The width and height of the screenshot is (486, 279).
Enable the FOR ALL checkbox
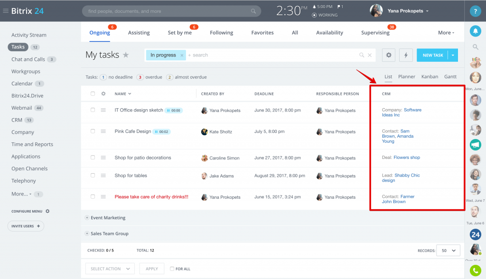point(172,269)
